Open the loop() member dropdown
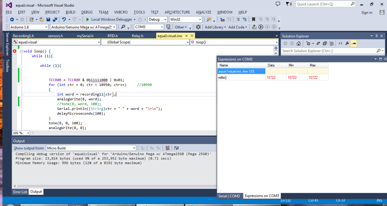The image size is (387, 206). click(x=234, y=42)
